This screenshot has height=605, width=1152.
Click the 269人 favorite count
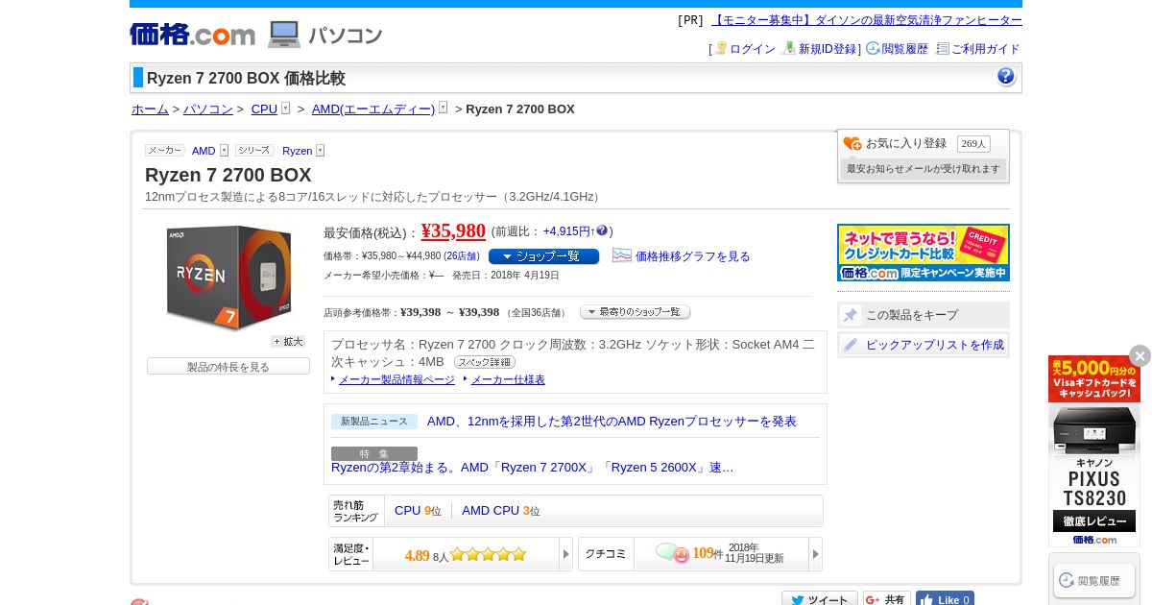[973, 143]
